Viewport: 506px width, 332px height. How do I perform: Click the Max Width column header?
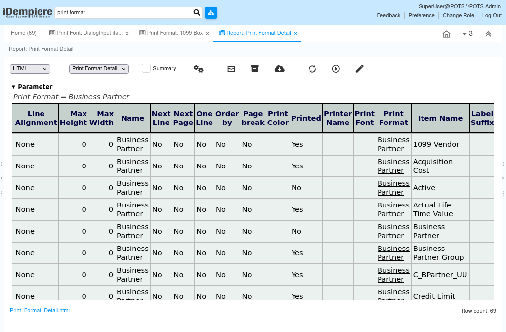(102, 118)
